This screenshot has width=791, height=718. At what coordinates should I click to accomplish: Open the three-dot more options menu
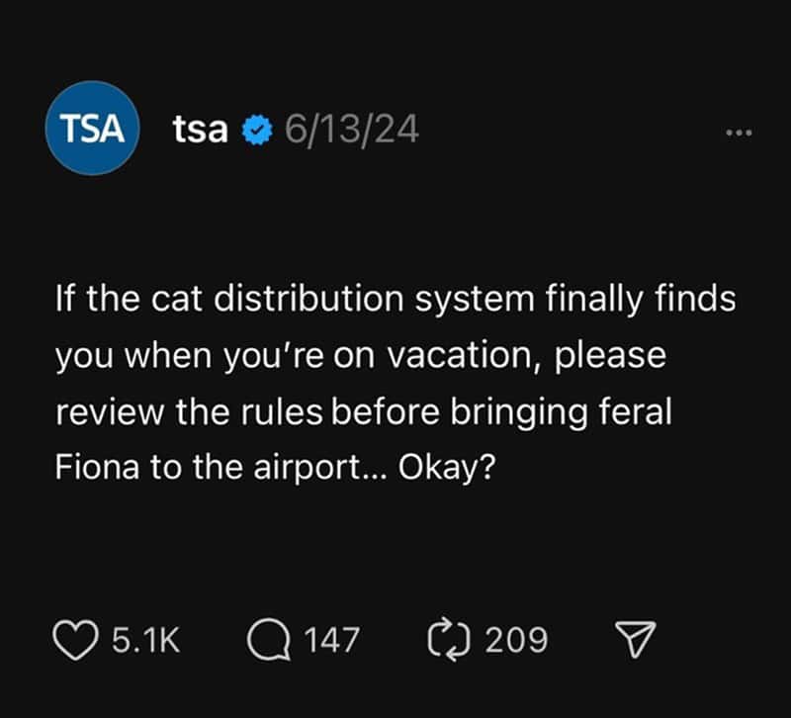click(x=738, y=132)
